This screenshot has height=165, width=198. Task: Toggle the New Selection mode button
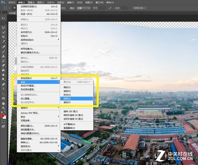14,8
